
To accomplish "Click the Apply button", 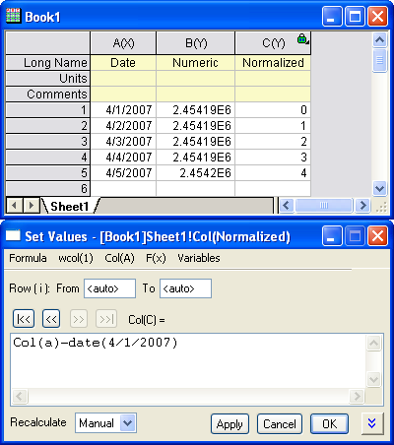I will tap(230, 423).
